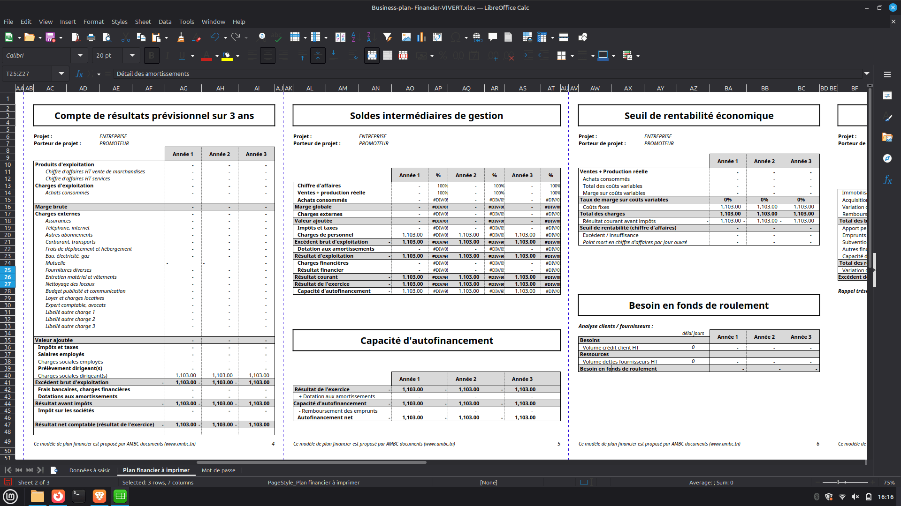Toggle Bold formatting button
901x506 pixels.
coord(151,56)
